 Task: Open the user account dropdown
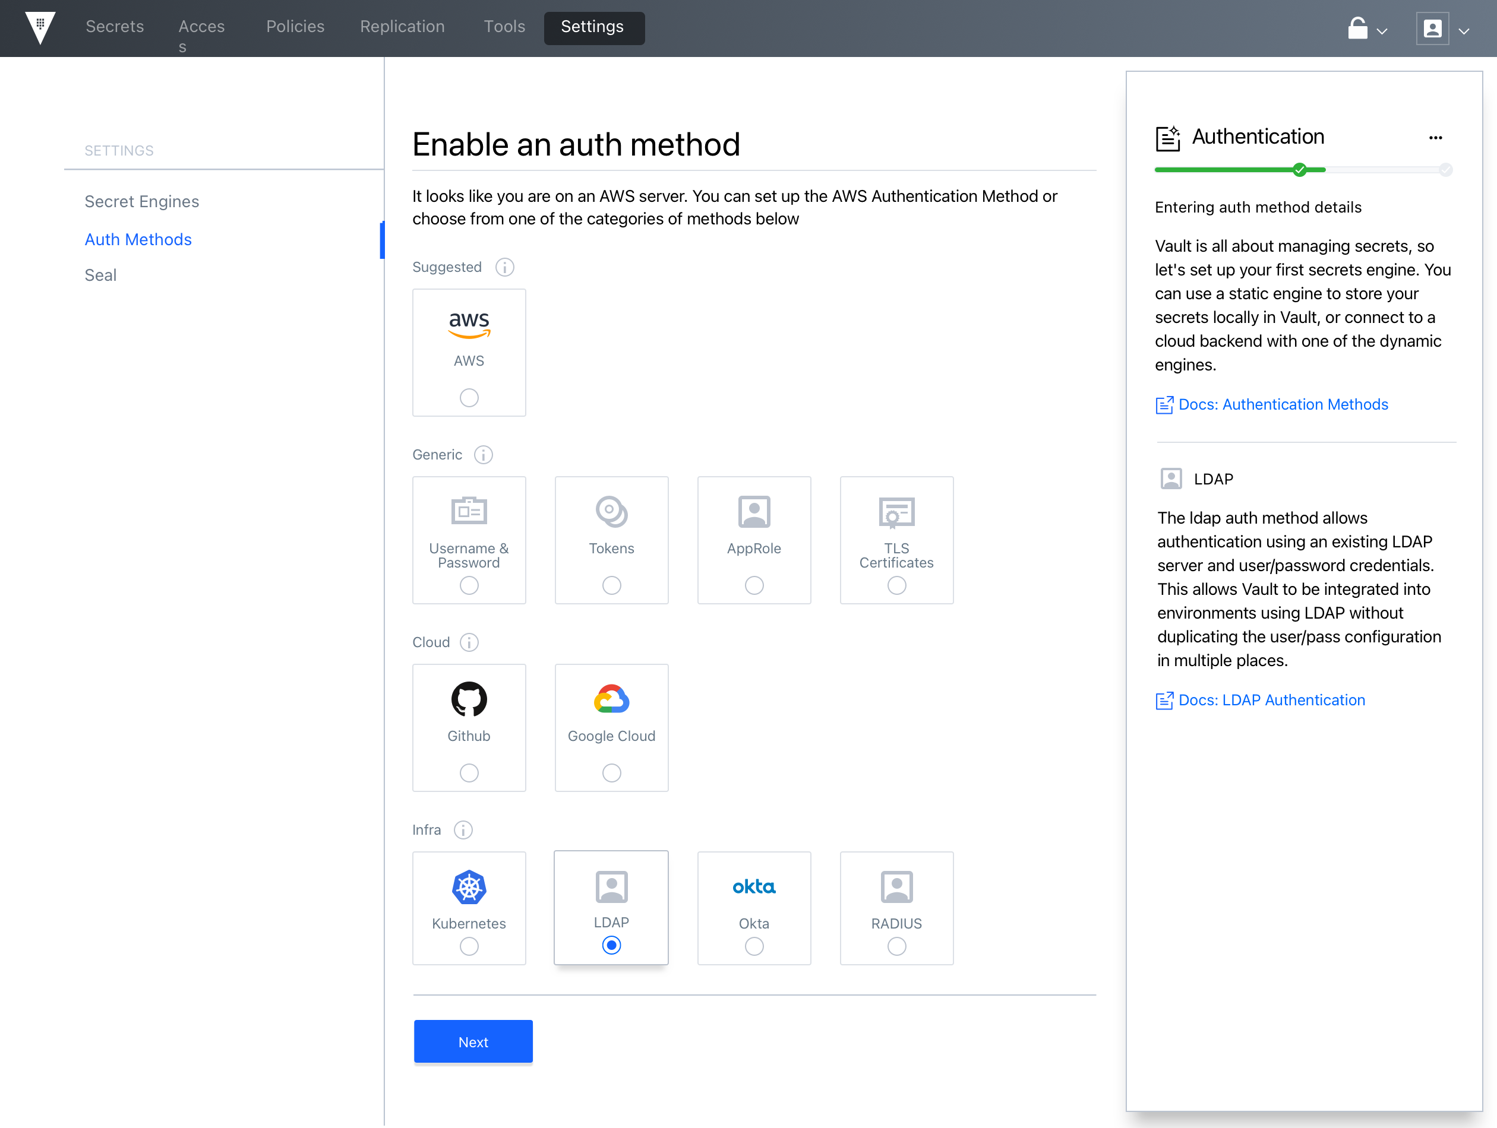pos(1442,29)
